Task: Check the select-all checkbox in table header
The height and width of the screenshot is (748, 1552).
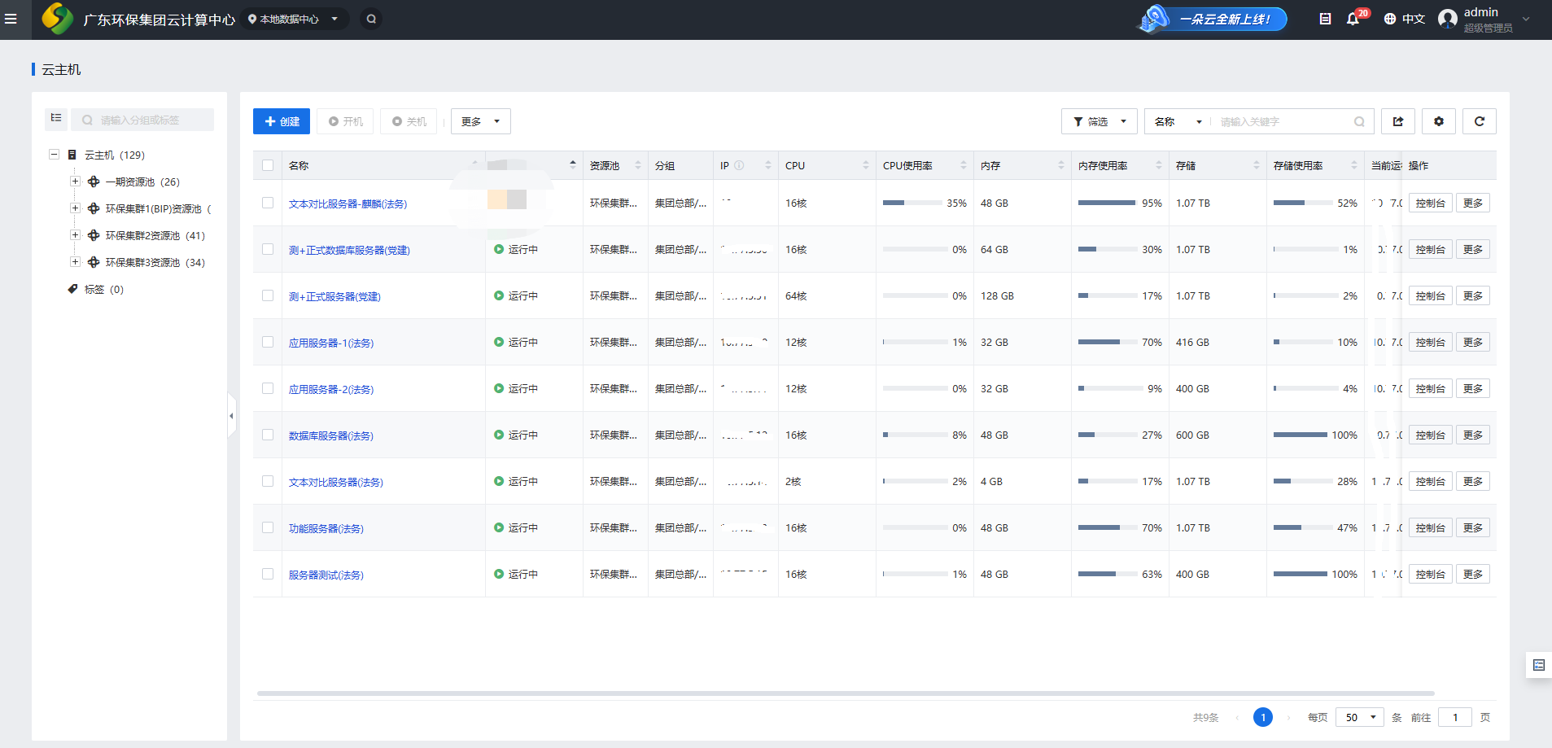Action: click(268, 165)
